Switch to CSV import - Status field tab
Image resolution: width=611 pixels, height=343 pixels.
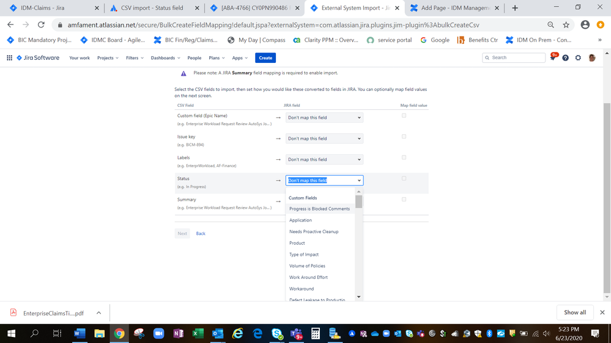(154, 8)
